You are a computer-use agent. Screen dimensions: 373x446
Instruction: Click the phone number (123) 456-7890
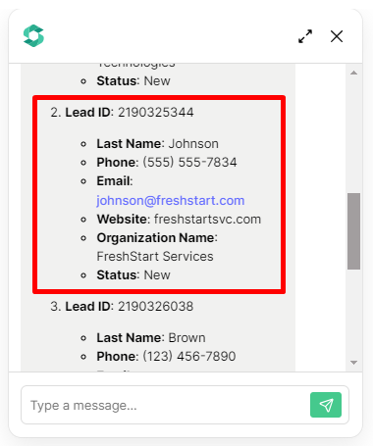point(189,357)
